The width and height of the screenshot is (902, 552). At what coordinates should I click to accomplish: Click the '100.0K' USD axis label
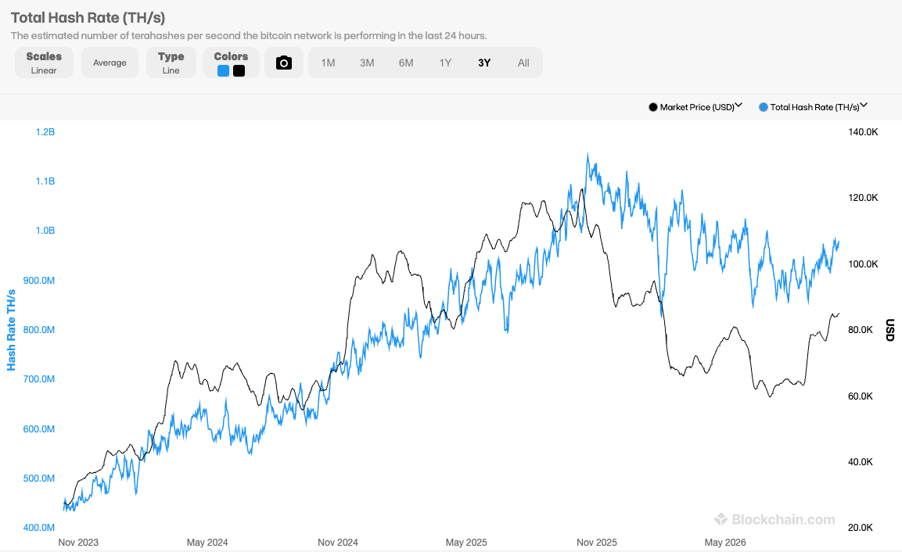coord(863,264)
